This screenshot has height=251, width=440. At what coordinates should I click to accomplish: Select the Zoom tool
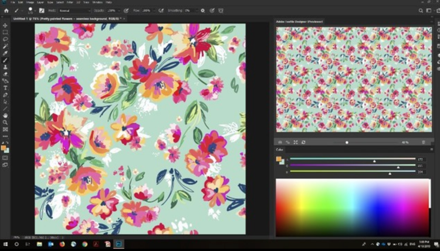click(x=5, y=123)
